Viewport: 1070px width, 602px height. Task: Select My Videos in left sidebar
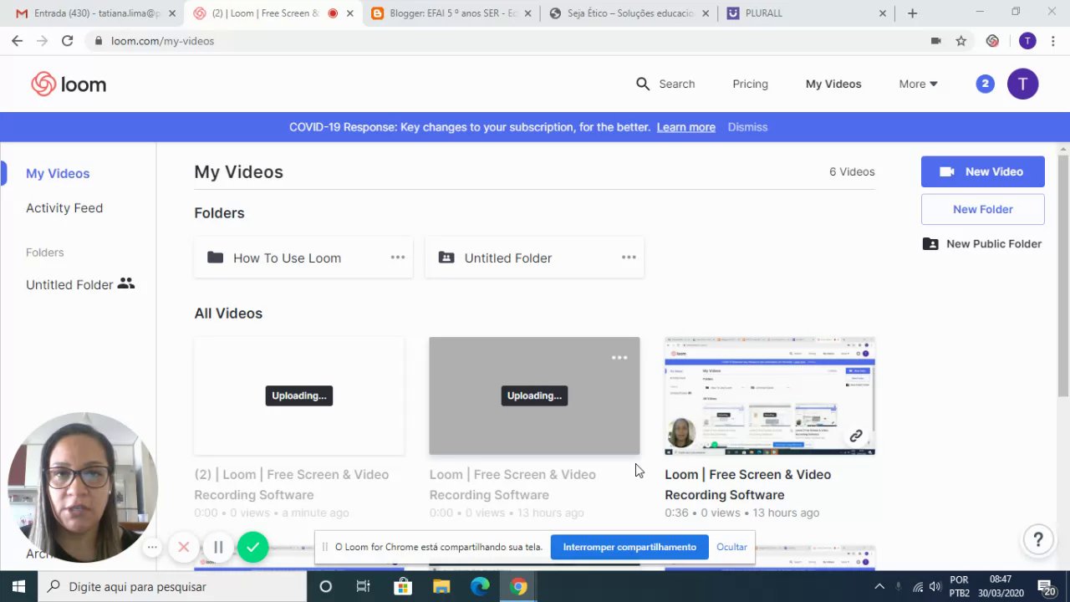(58, 173)
